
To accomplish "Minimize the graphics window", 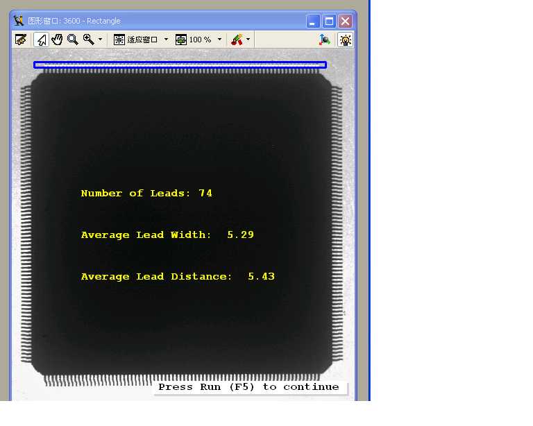I will 313,21.
